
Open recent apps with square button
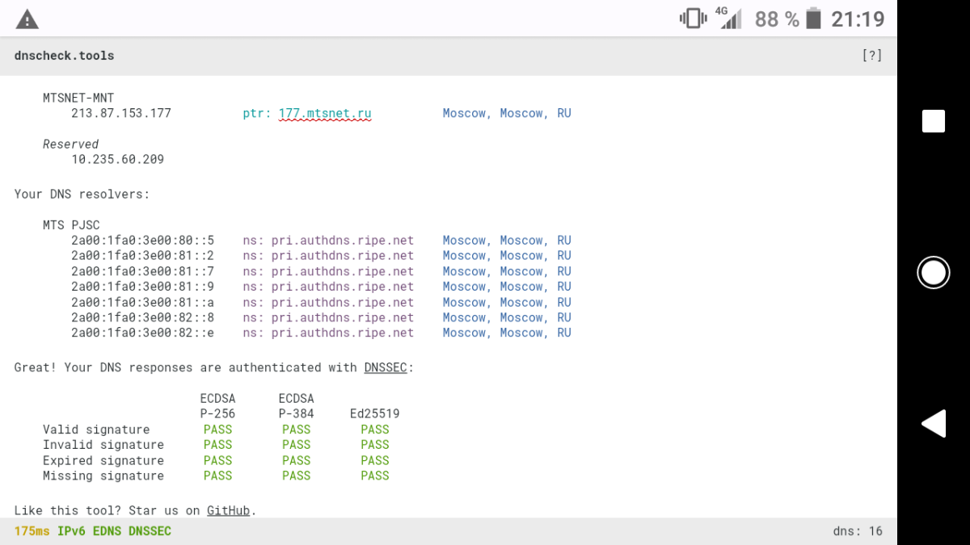(934, 121)
